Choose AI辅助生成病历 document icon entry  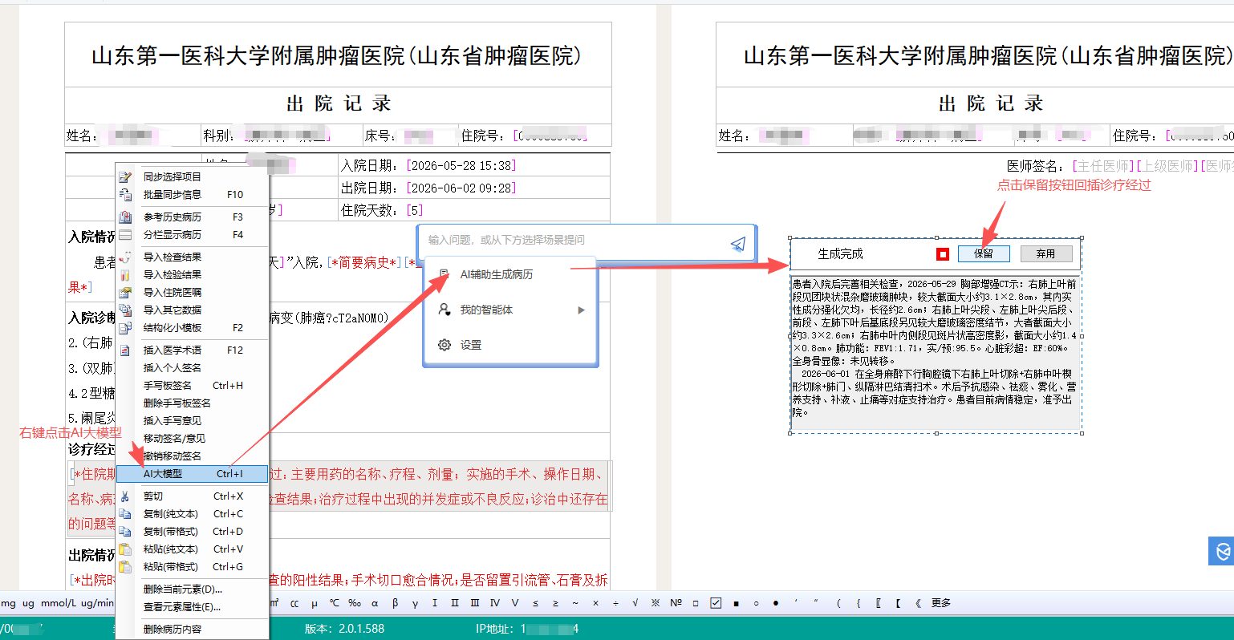click(444, 274)
